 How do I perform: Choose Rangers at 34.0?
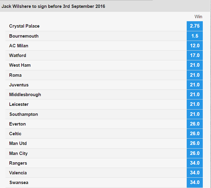click(195, 163)
